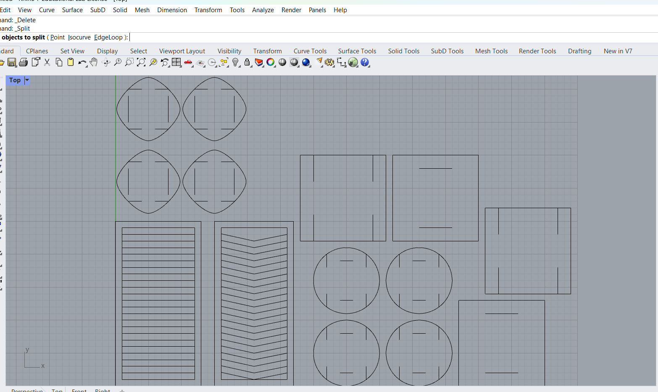The width and height of the screenshot is (658, 392).
Task: Click the Zoom Extents icon
Action: pos(141,63)
